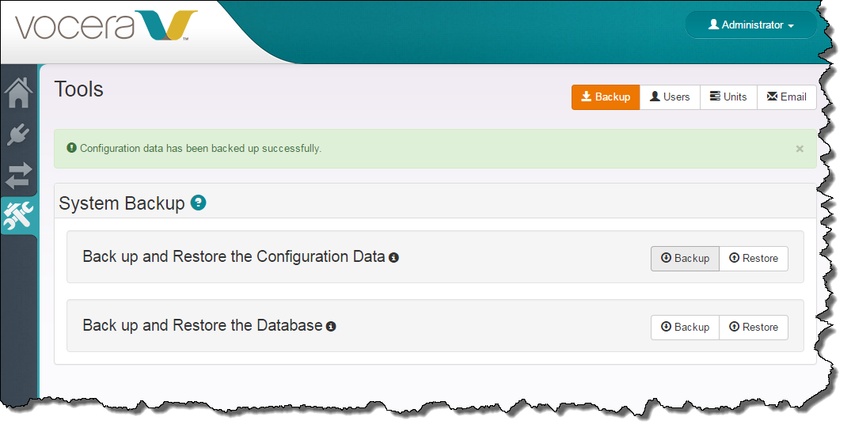Image resolution: width=851 pixels, height=432 pixels.
Task: Click the Vocera logo
Action: click(x=106, y=26)
